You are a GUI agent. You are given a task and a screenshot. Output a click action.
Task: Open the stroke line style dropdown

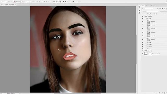point(34,2)
